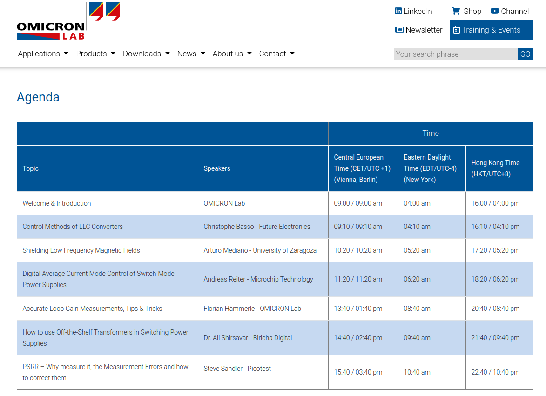Click speaker Andreas Reiter - Microchip Technology
The width and height of the screenshot is (546, 396).
(x=258, y=279)
